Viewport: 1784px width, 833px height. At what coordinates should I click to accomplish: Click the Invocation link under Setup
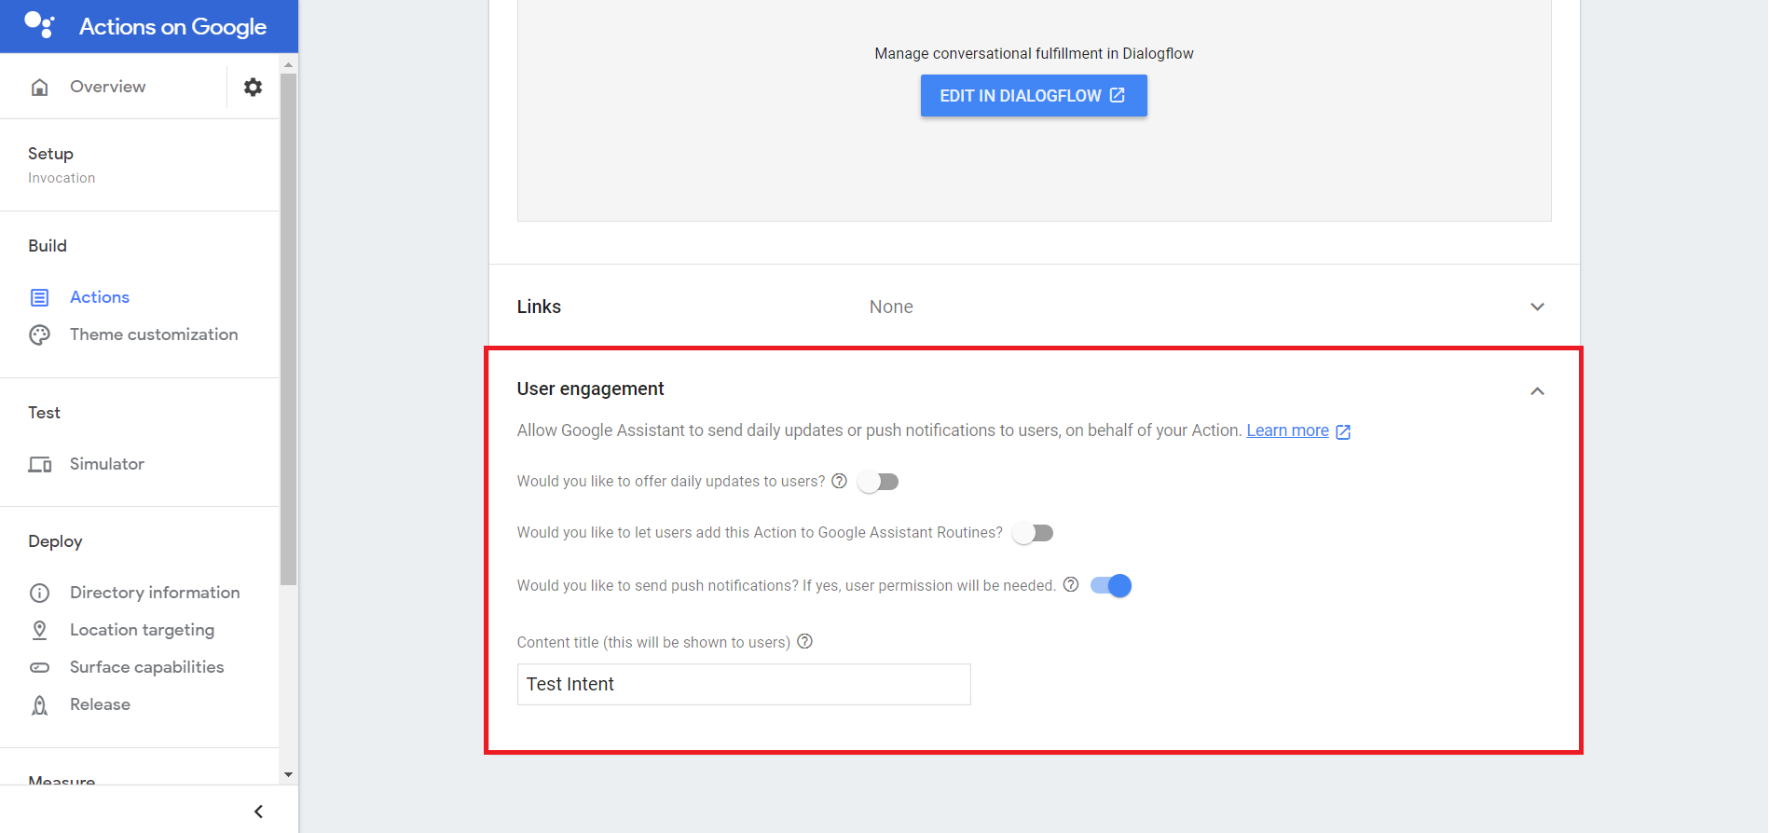62,178
